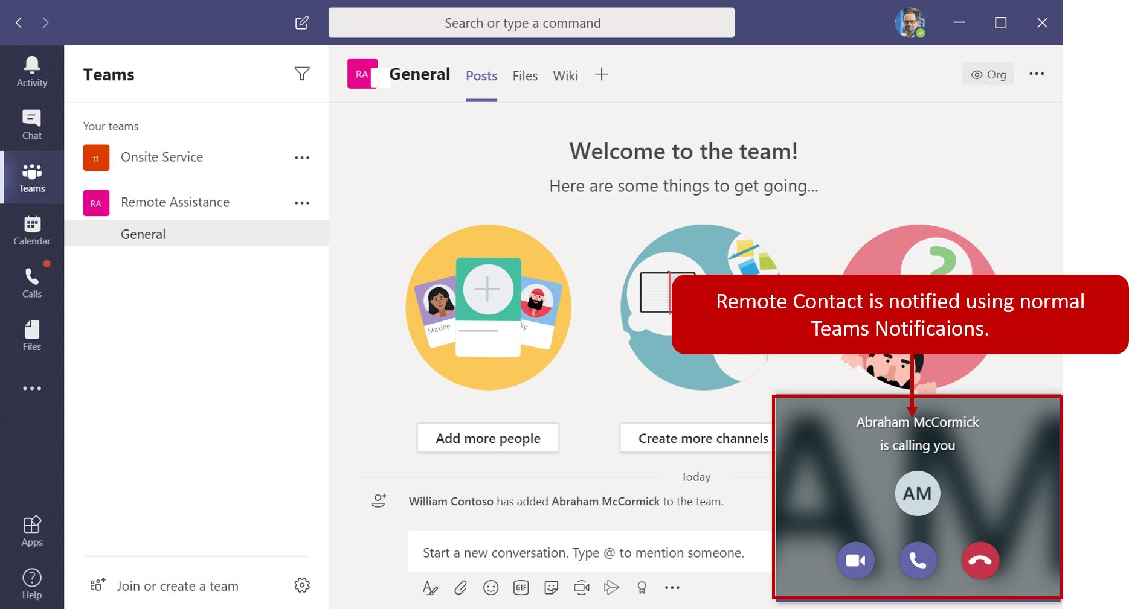Click the Org button

click(988, 74)
